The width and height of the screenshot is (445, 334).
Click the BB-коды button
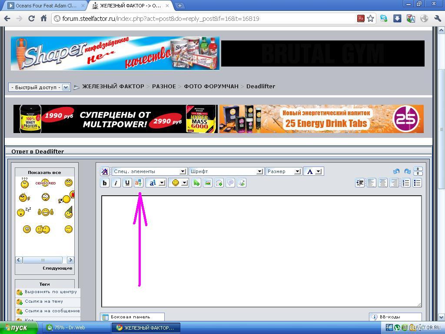click(395, 317)
